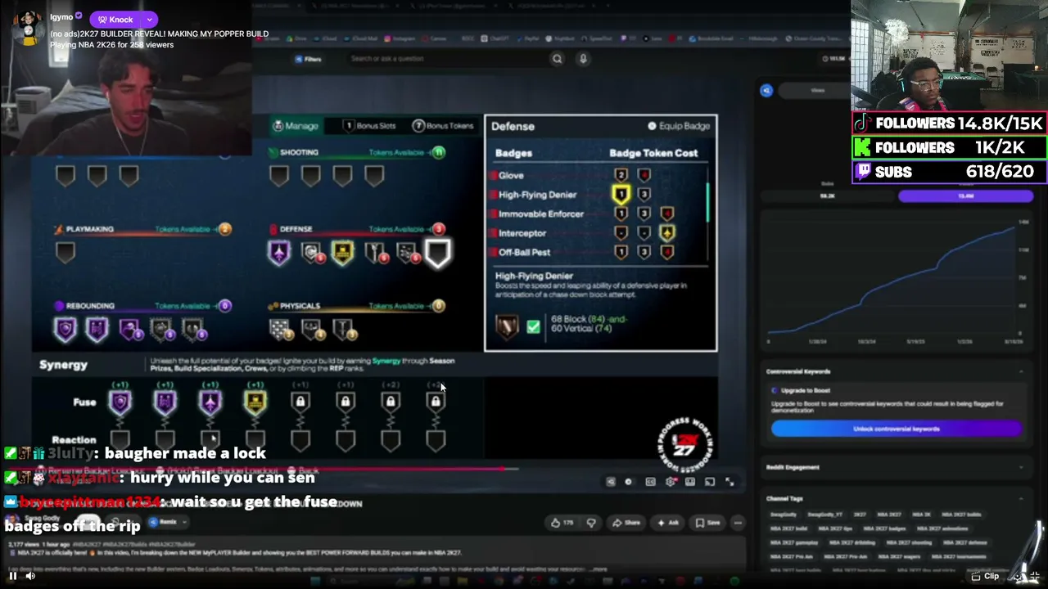Collapse the Channel Tags section
Viewport: 1048px width, 589px height.
[1021, 498]
